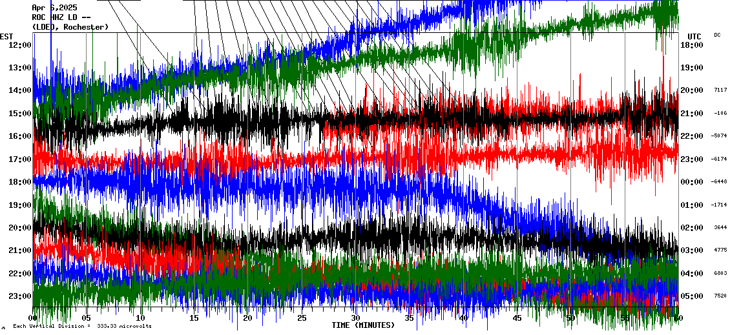Viewport: 730px width, 335px height.
Task: Click the EST time label '17:00'
Action: [19, 159]
